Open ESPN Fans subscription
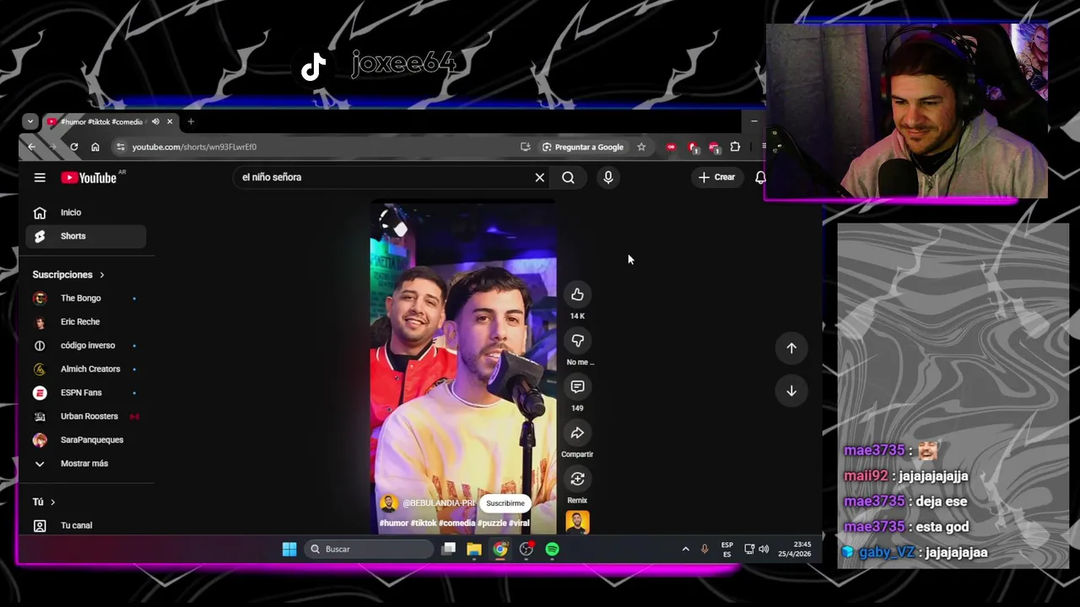This screenshot has width=1080, height=607. 86,393
